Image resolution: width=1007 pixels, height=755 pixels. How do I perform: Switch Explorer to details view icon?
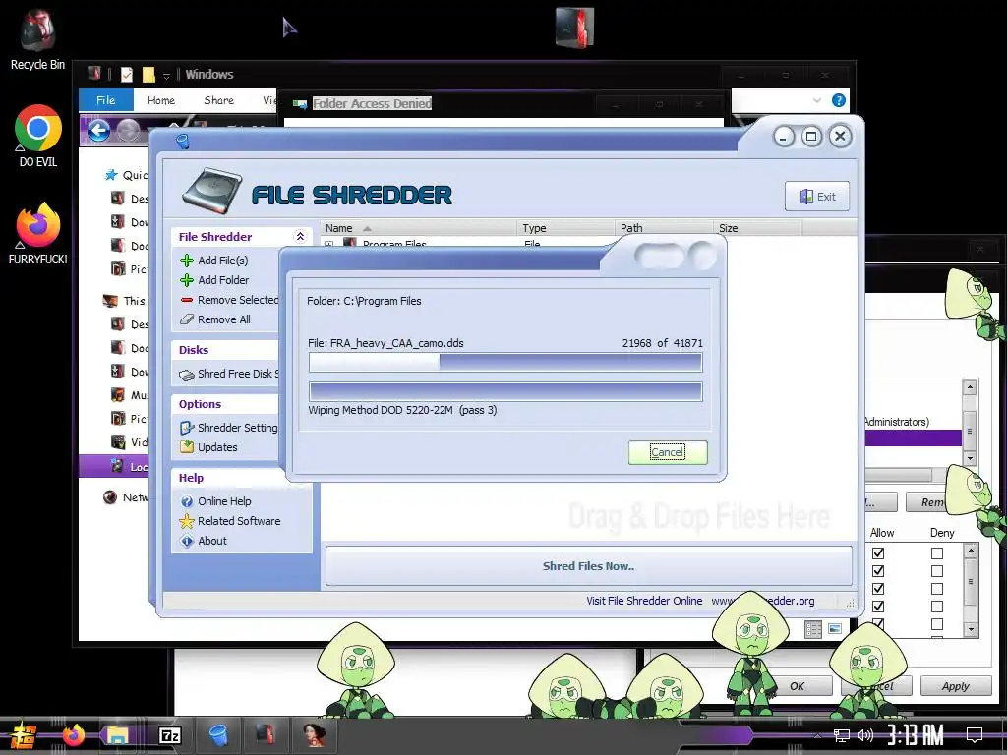[x=813, y=629]
